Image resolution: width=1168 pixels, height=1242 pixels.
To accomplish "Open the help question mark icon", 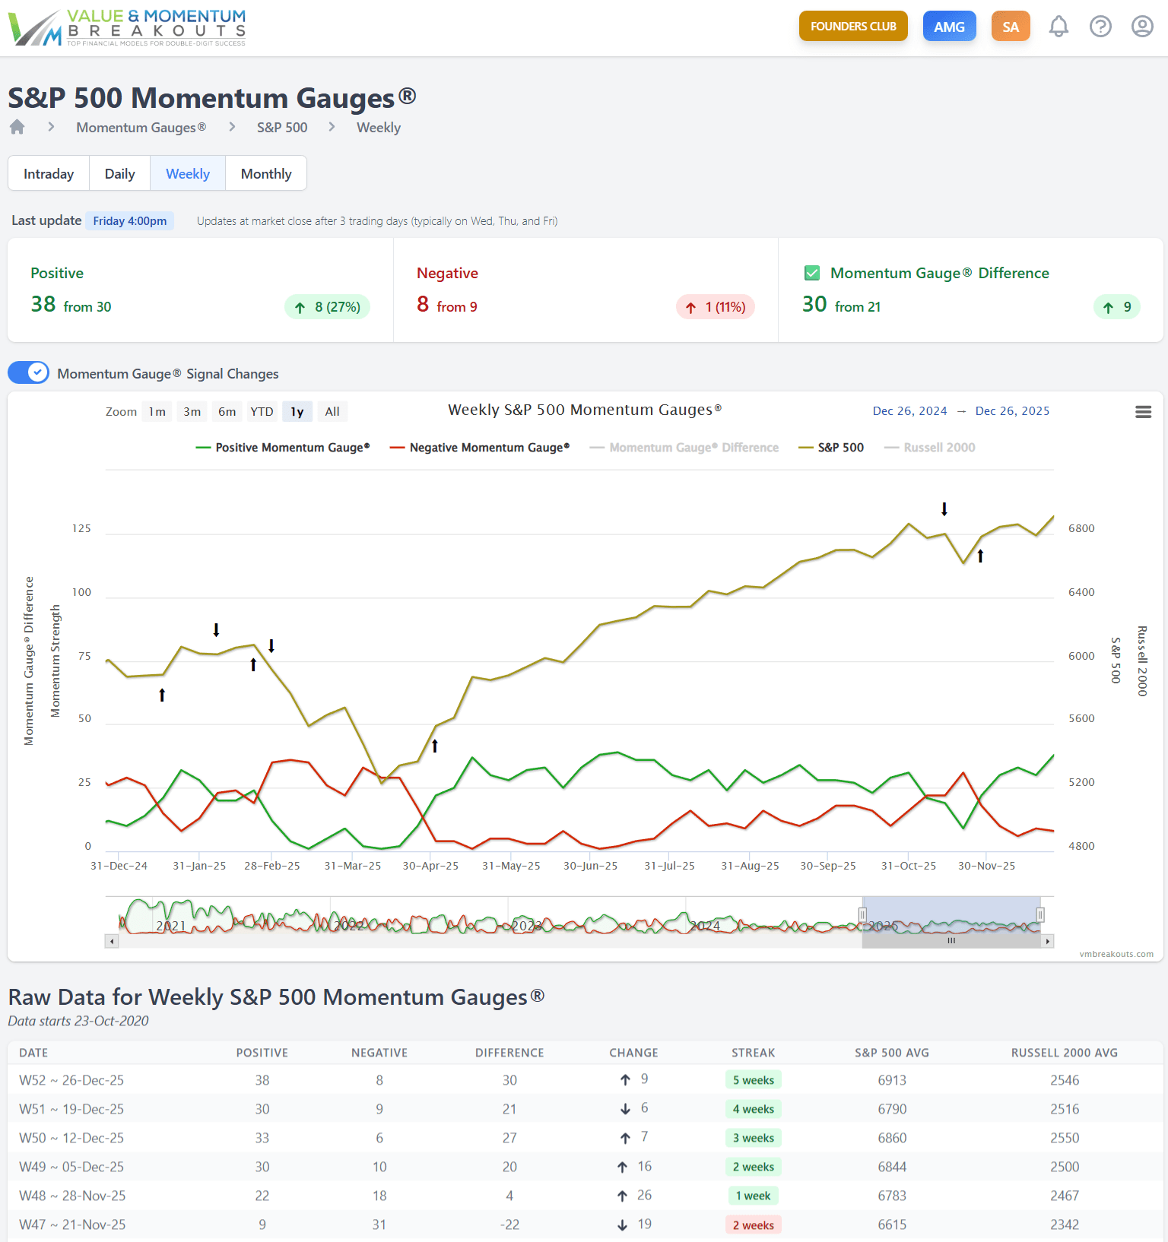I will [x=1100, y=27].
